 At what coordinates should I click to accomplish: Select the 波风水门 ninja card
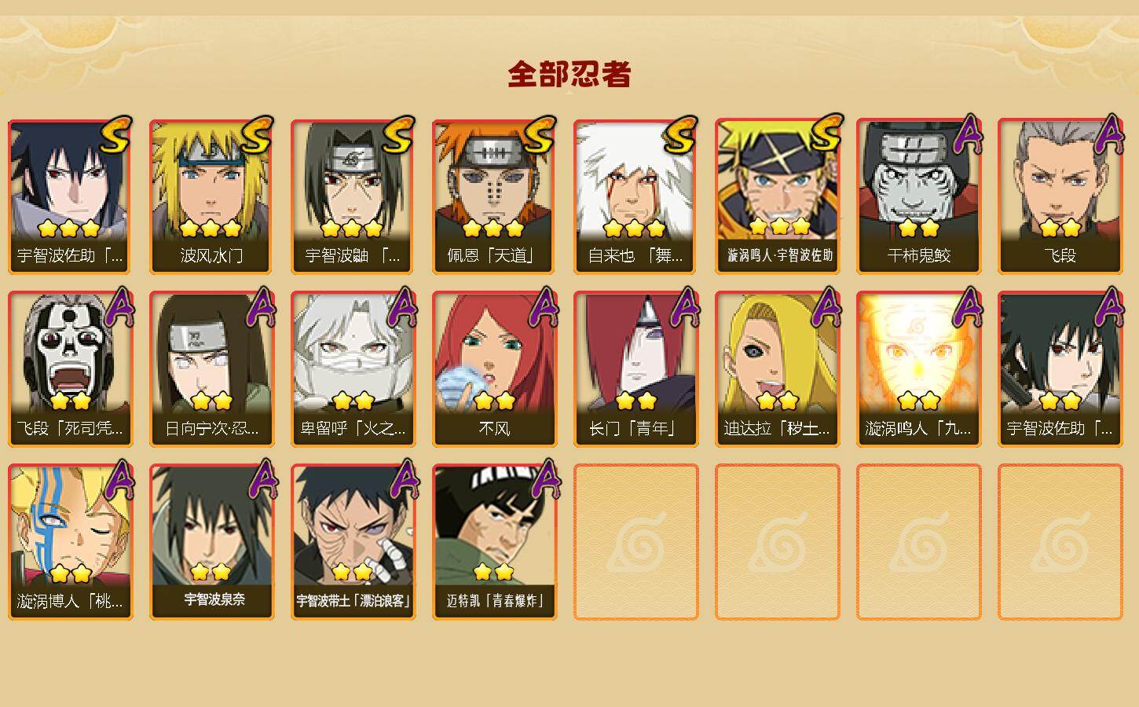point(211,196)
